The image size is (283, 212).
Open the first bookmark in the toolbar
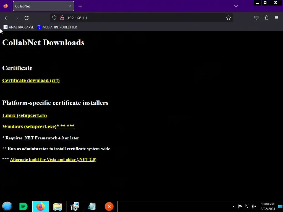[19, 27]
